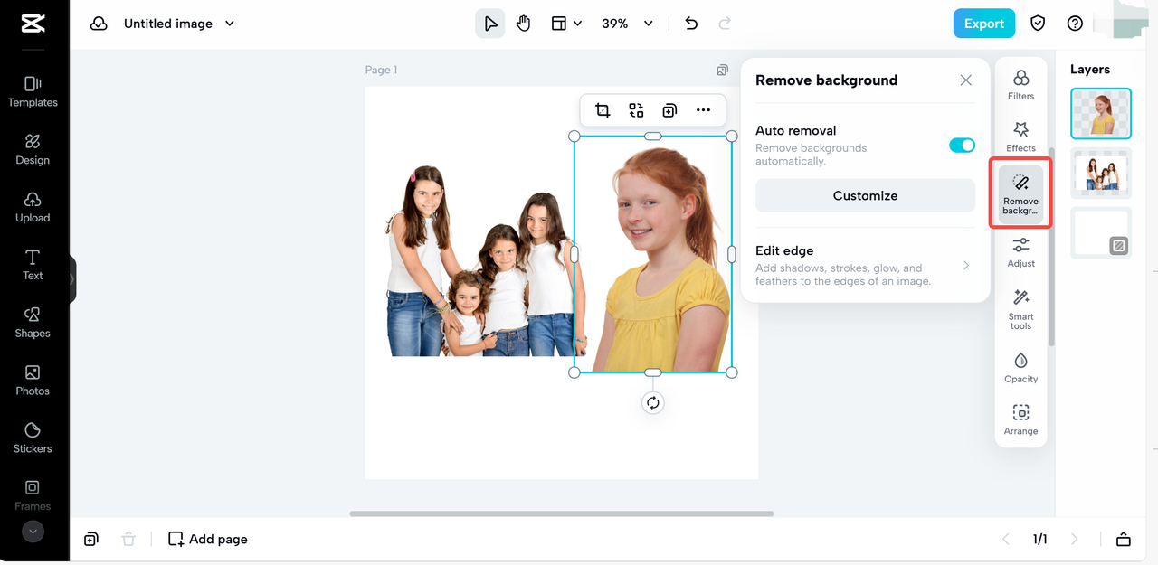Close the Remove background panel

965,80
